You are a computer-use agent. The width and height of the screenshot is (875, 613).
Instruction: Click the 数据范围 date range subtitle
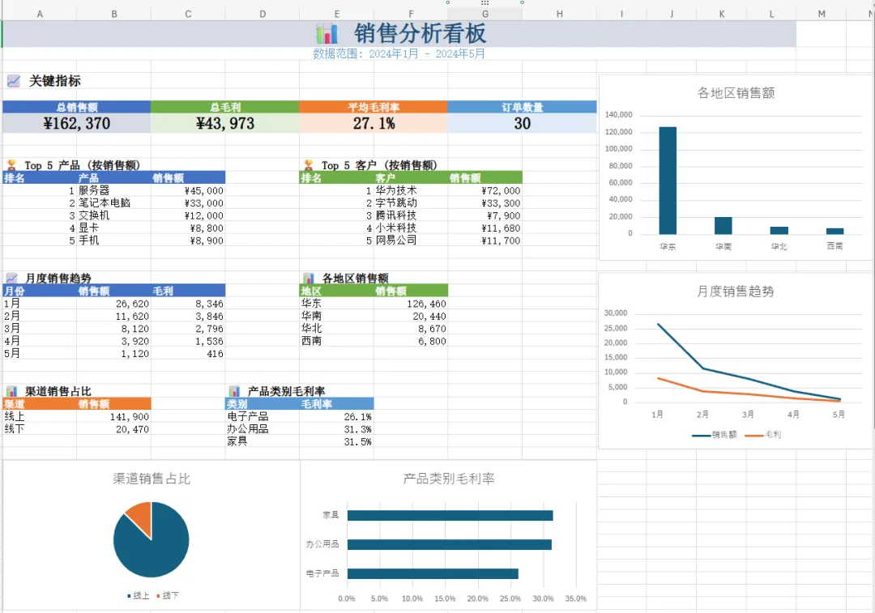coord(399,53)
